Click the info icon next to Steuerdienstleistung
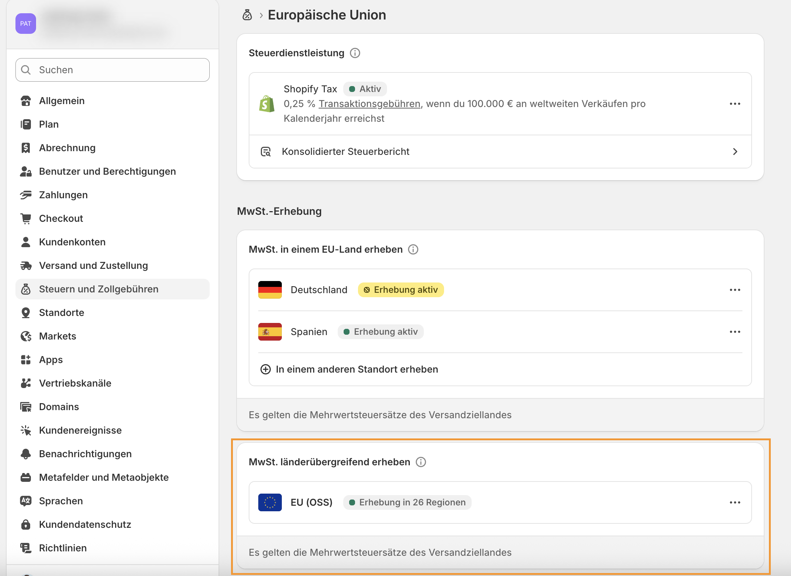This screenshot has height=576, width=791. tap(355, 53)
